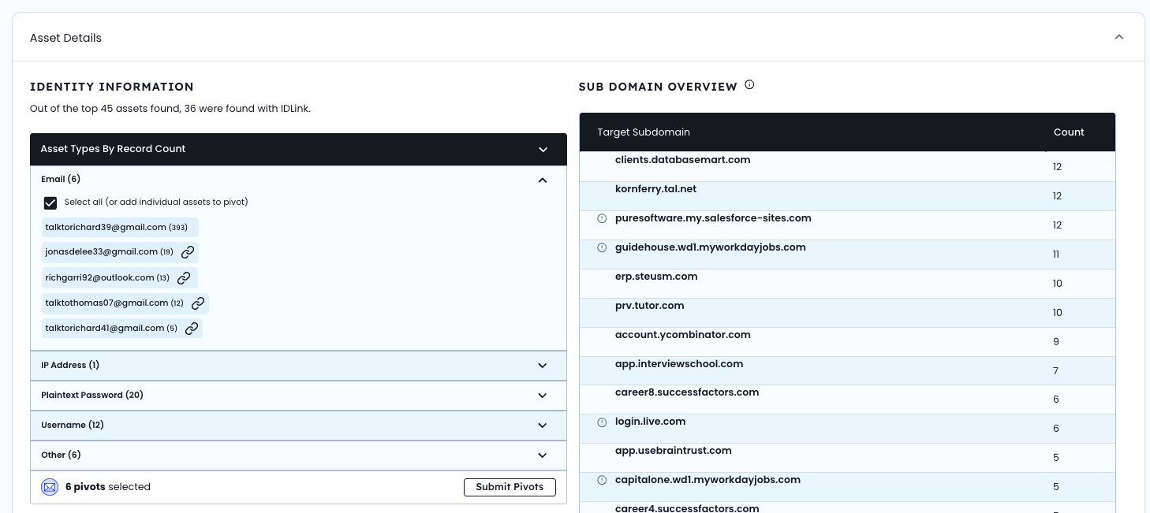
Task: Click the info icon next to puresoftware.my.salesforce-sites.com
Action: (602, 218)
